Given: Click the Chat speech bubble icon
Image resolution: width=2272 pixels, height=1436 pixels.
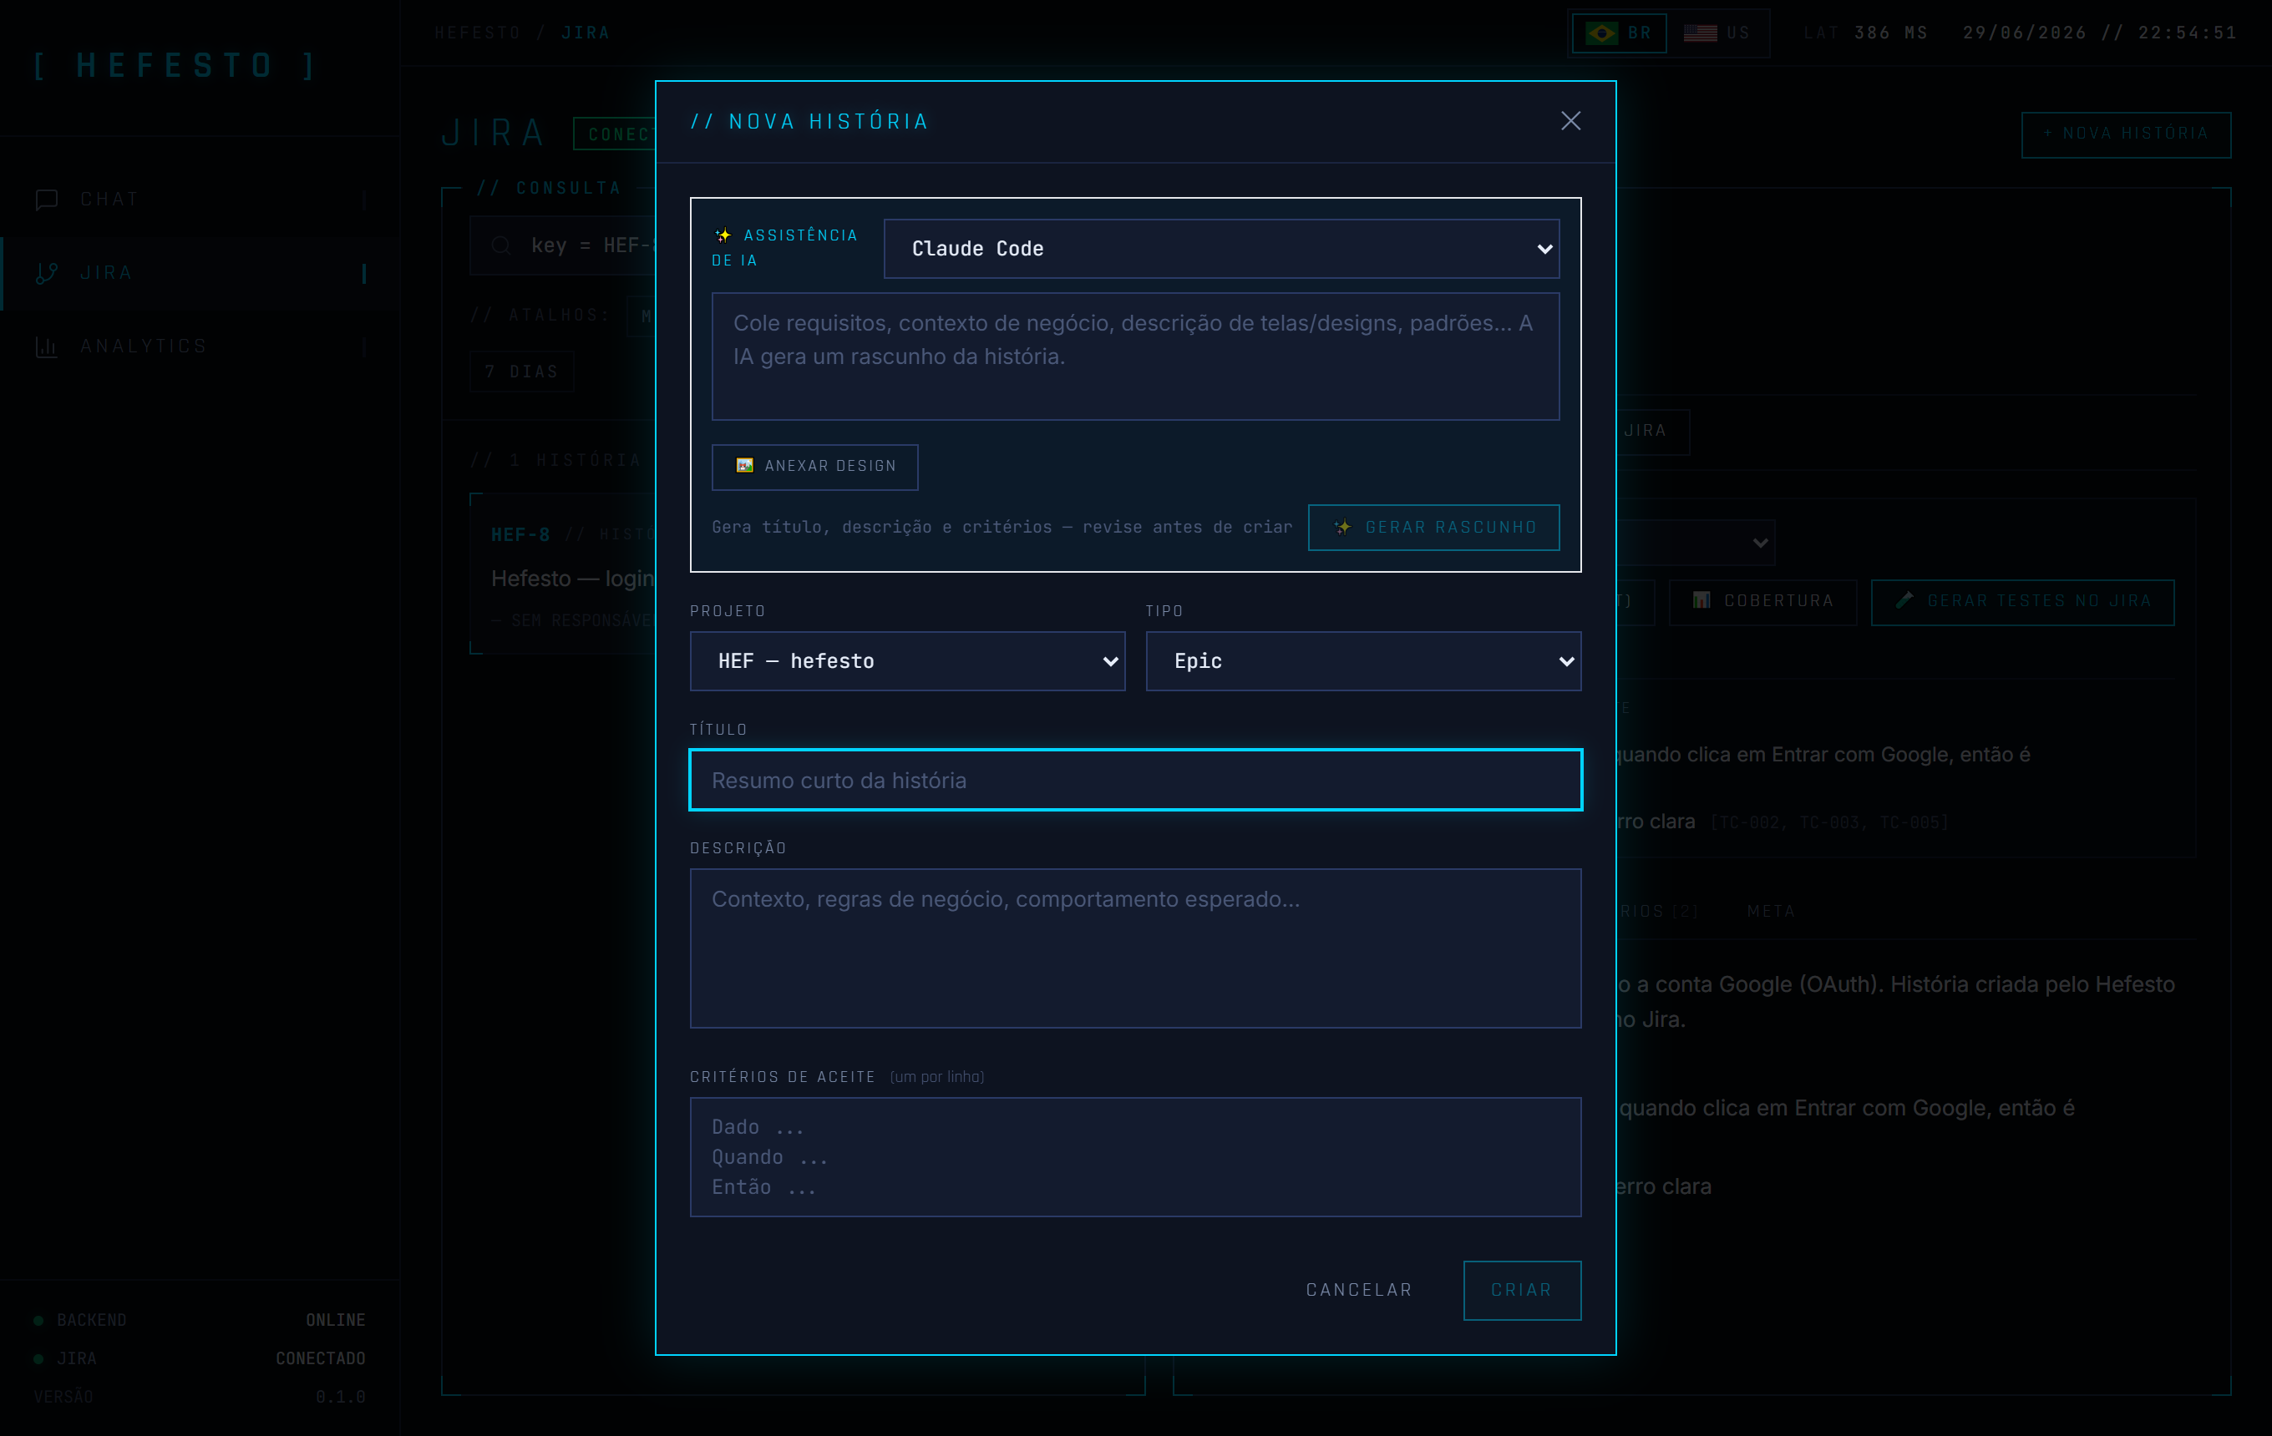Looking at the screenshot, I should click(46, 200).
